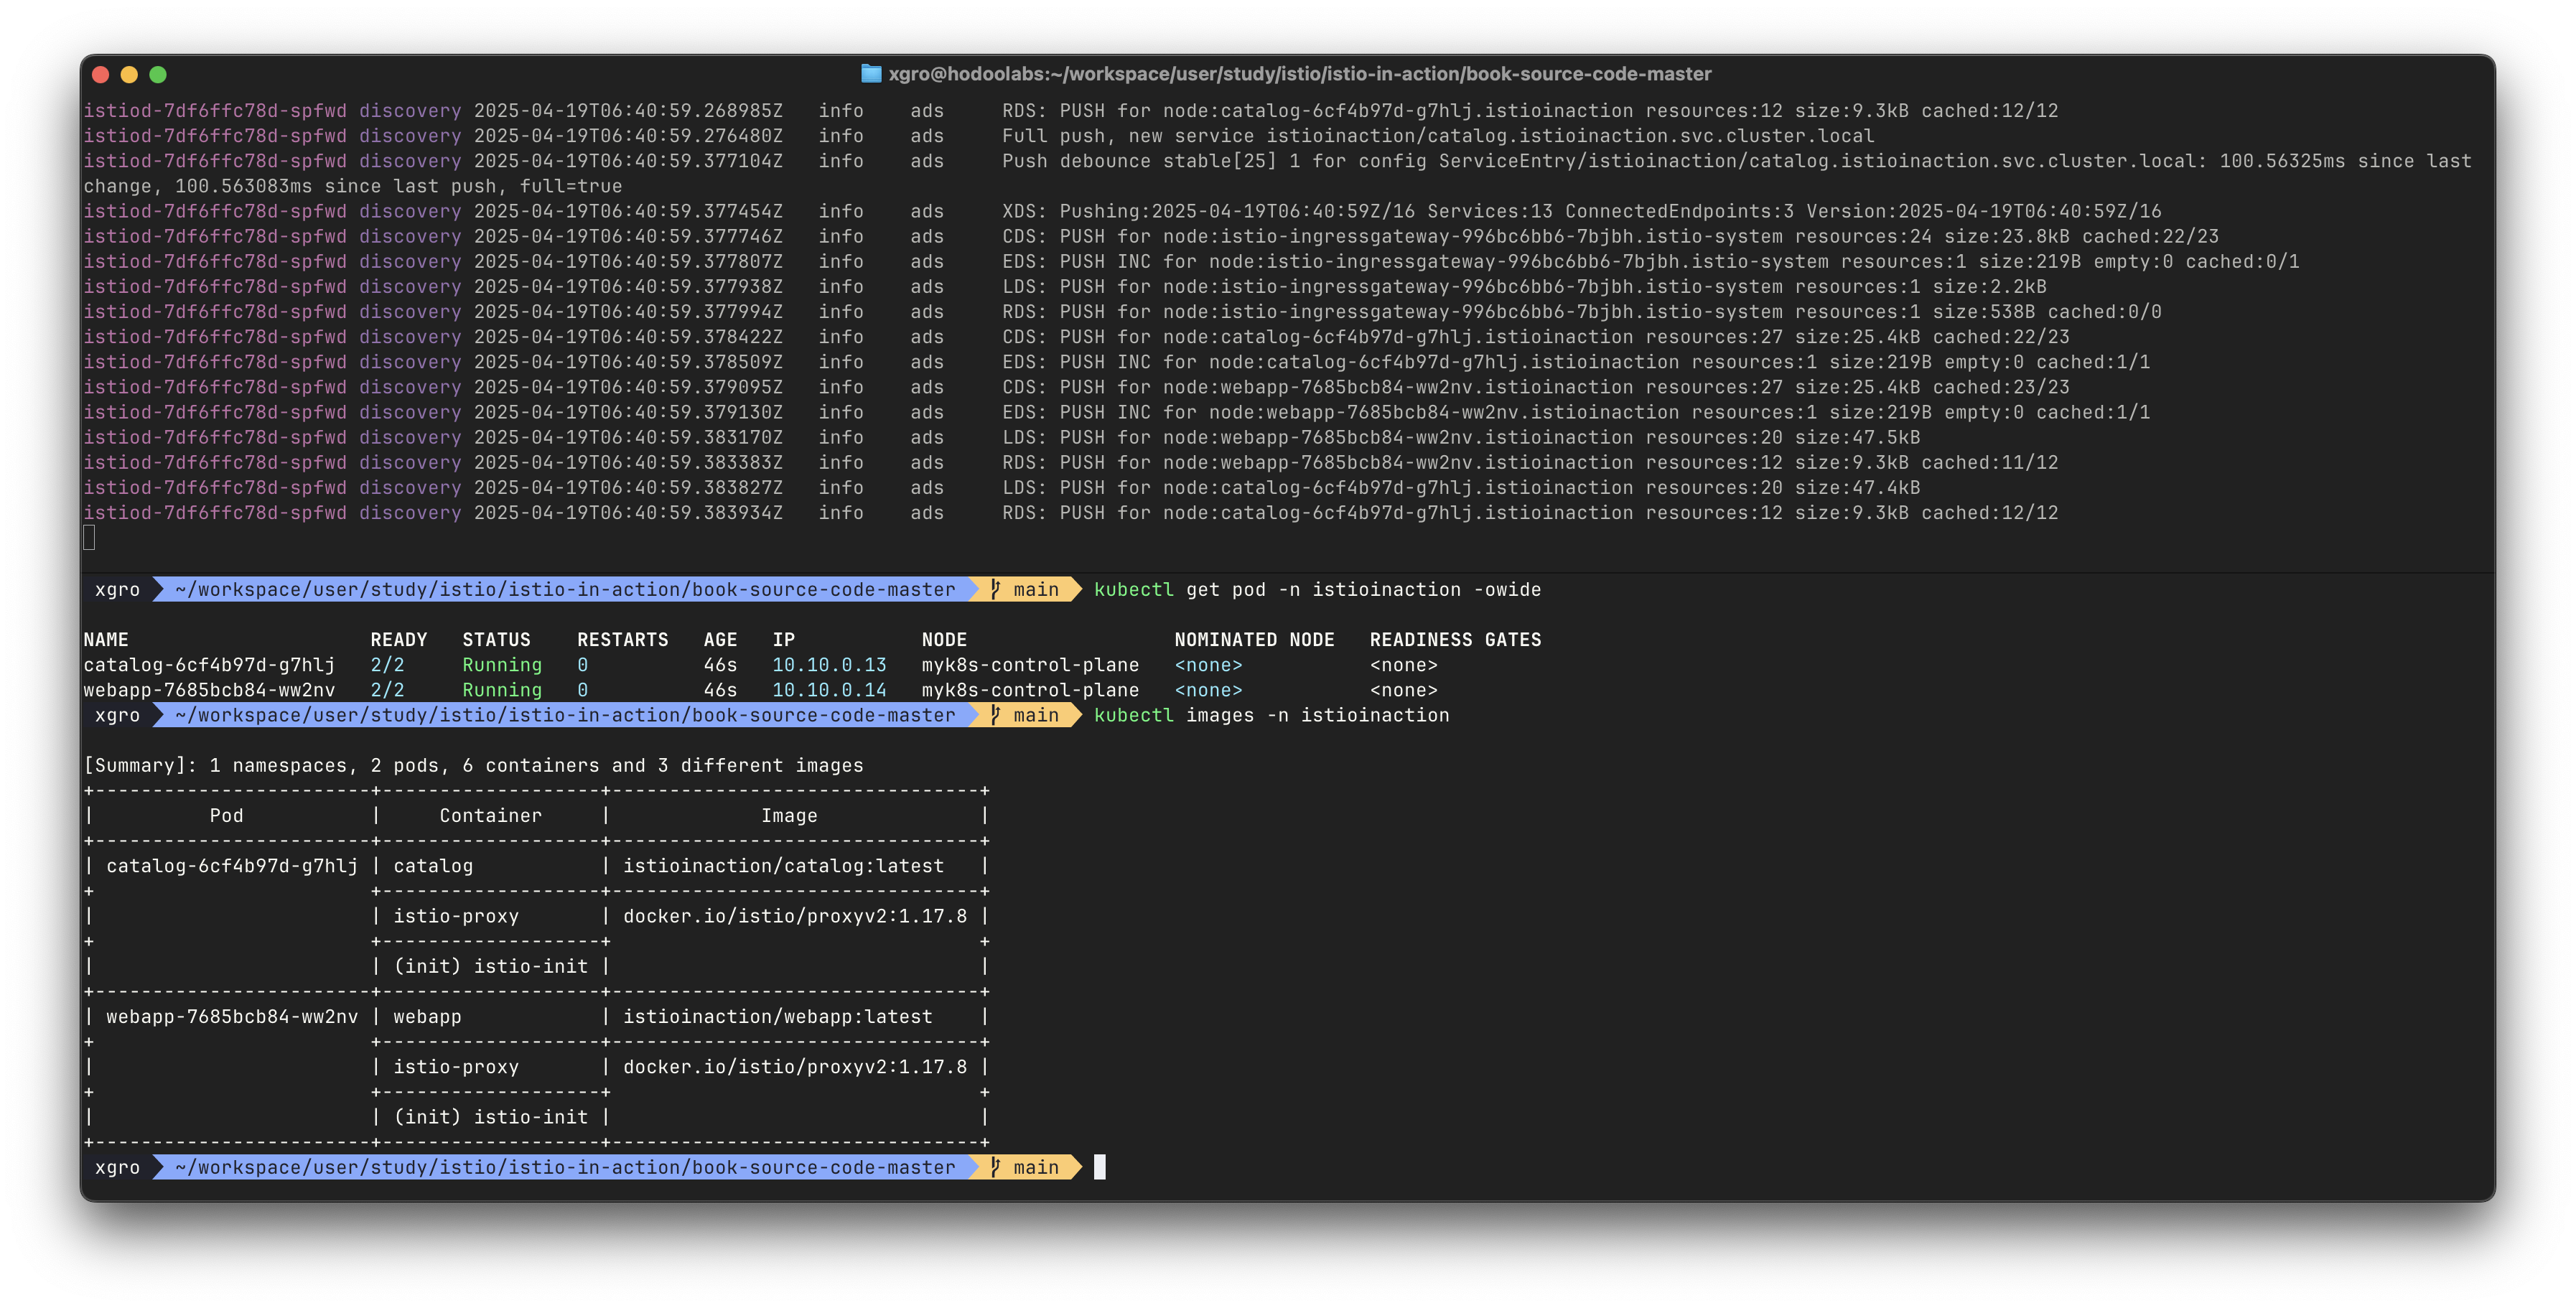Click the READINESS GATES column header
The height and width of the screenshot is (1308, 2576).
(x=1455, y=640)
